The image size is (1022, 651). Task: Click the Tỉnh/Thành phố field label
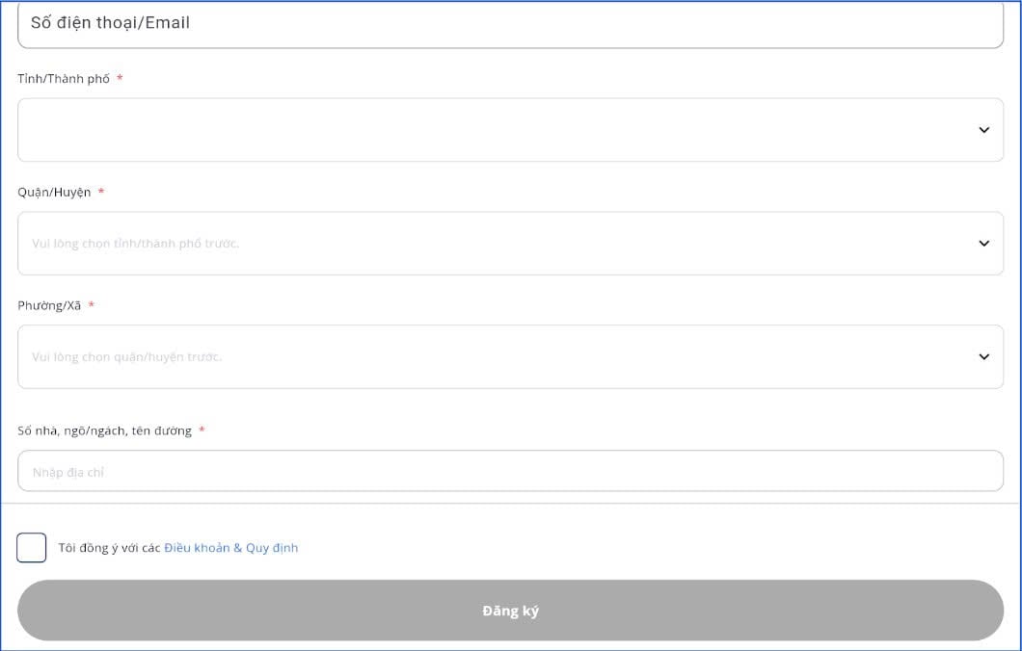64,79
